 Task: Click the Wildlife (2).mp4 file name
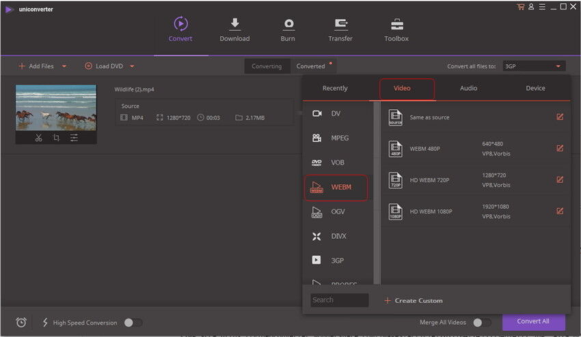(x=134, y=89)
